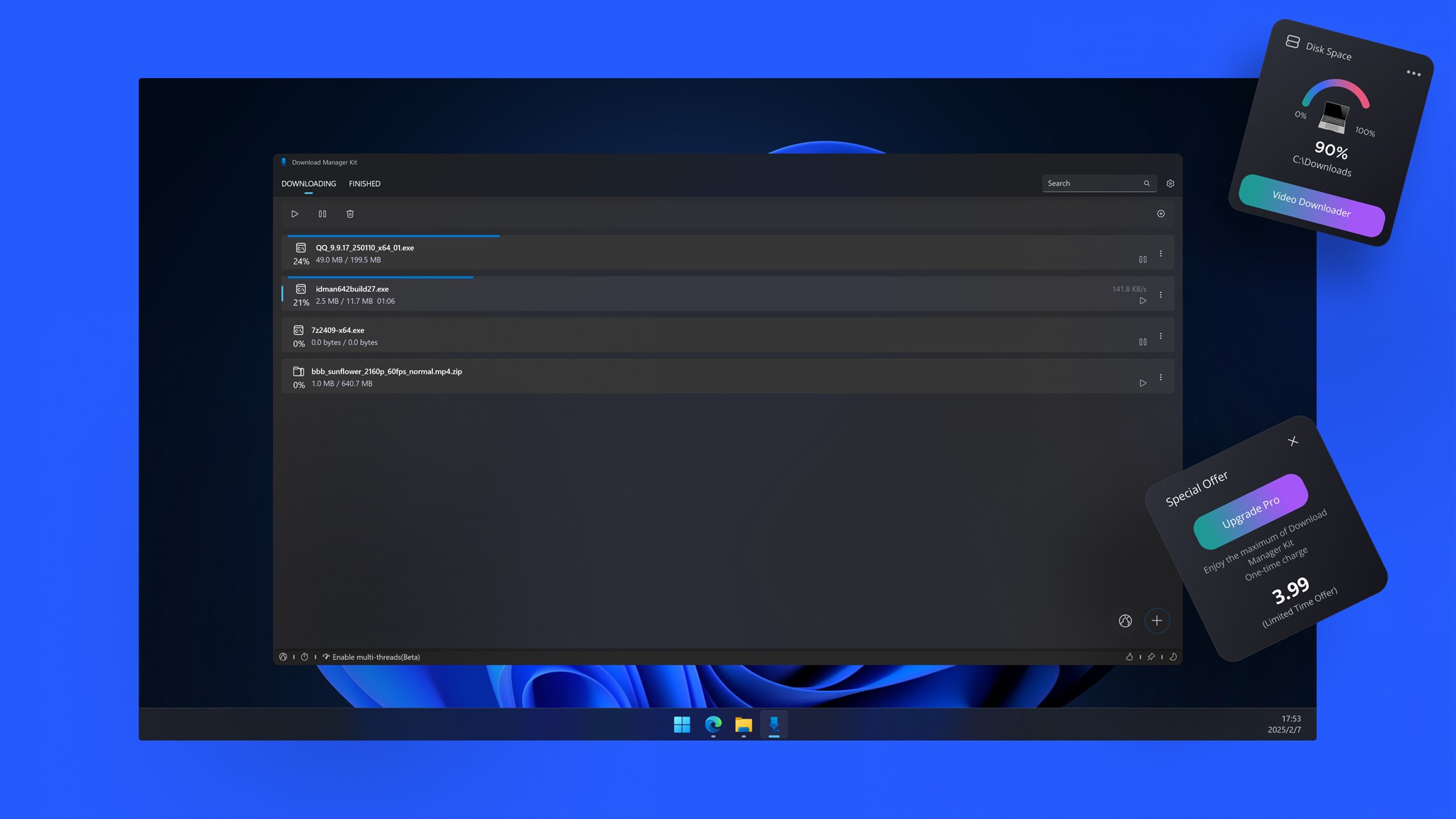Open the kebab menu for idman642build27.exe
The height and width of the screenshot is (819, 1456).
[1161, 294]
